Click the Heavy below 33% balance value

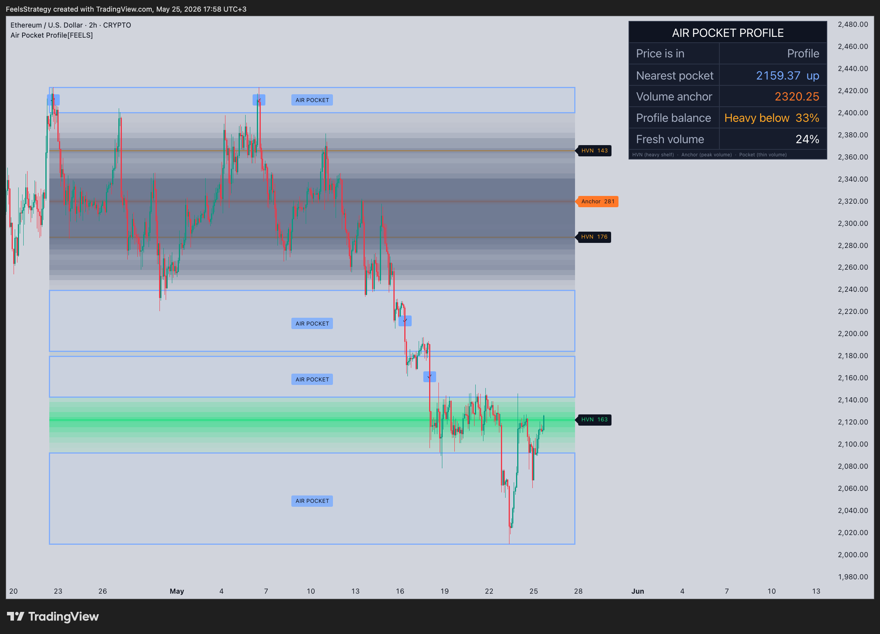click(x=771, y=118)
